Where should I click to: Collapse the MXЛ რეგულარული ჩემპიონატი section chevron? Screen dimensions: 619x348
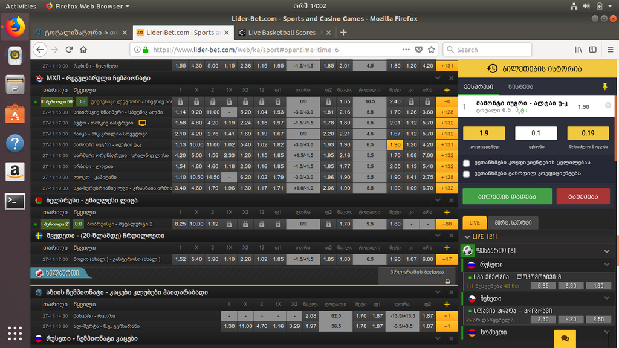click(x=438, y=78)
